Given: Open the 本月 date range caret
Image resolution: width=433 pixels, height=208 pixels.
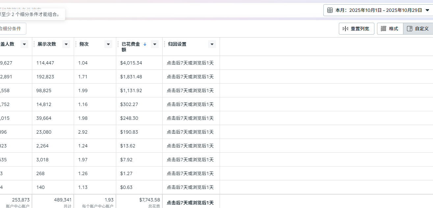Looking at the screenshot, I should pos(427,10).
